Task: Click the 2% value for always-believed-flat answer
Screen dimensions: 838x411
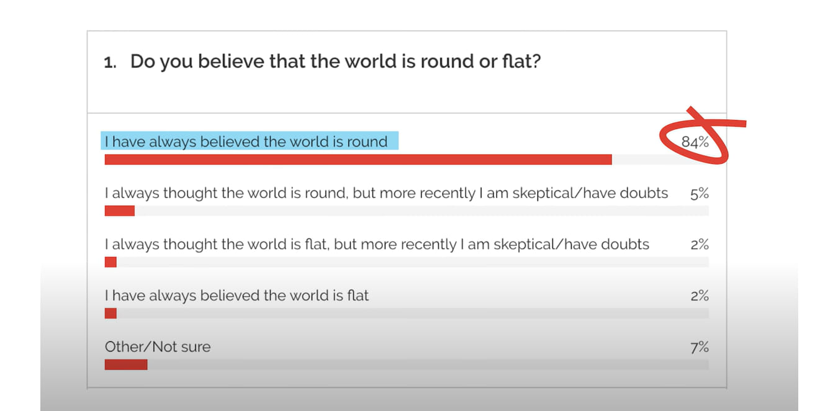Action: pyautogui.click(x=699, y=296)
